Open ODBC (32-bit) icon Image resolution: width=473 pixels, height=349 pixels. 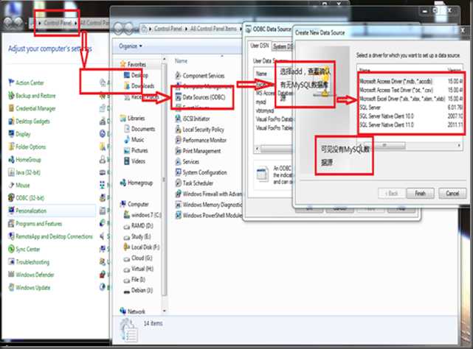tap(12, 197)
